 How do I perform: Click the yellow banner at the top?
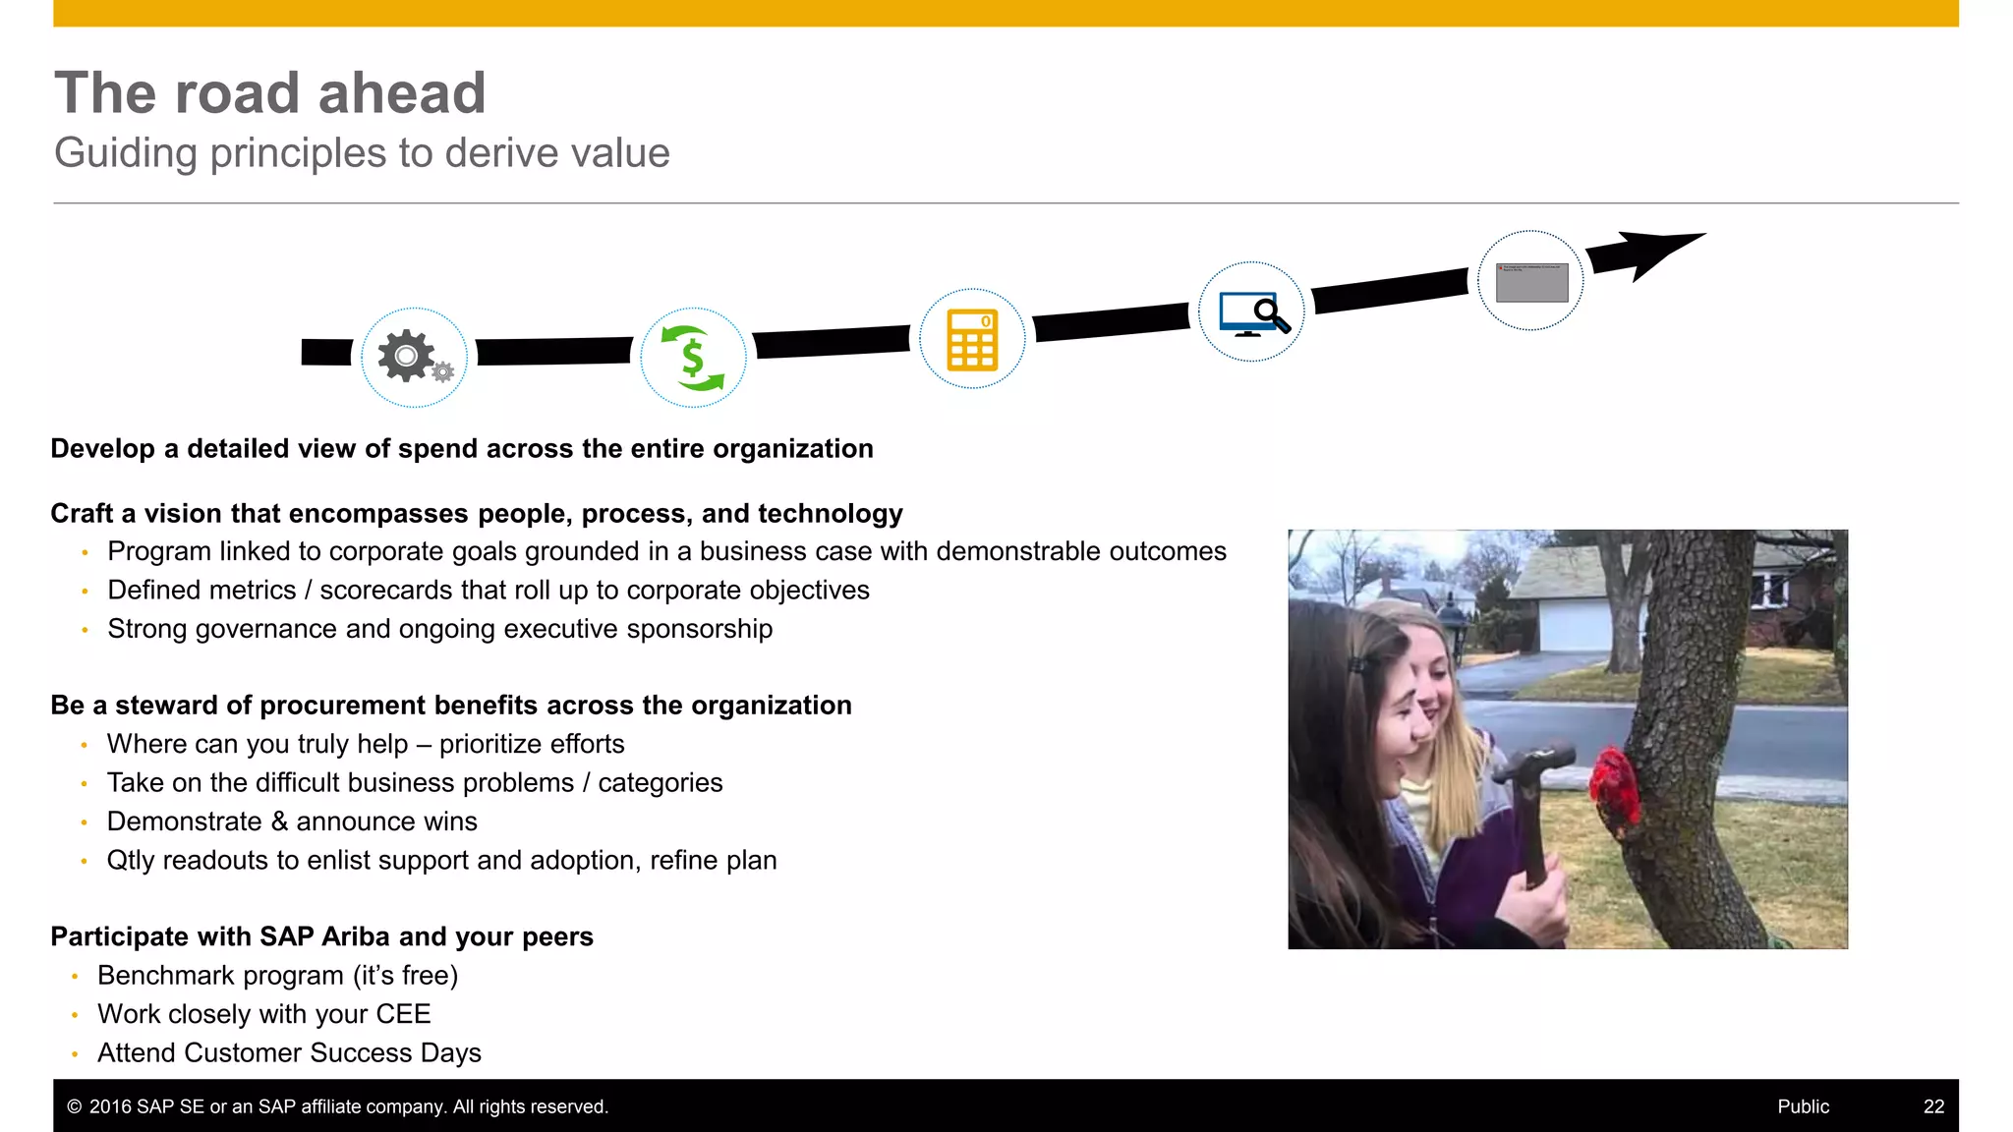(x=1006, y=13)
